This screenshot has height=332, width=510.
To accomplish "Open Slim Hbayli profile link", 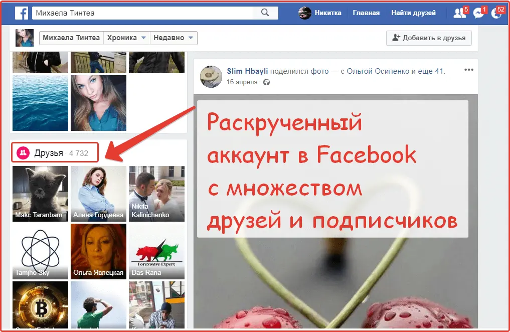I will point(247,71).
